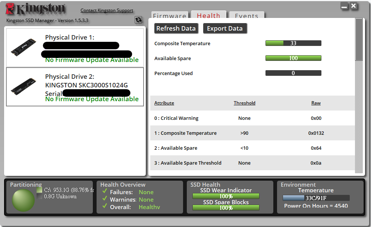Viewport: 371px width, 227px height.
Task: Click the Overall Healthy status value
Action: pos(149,207)
